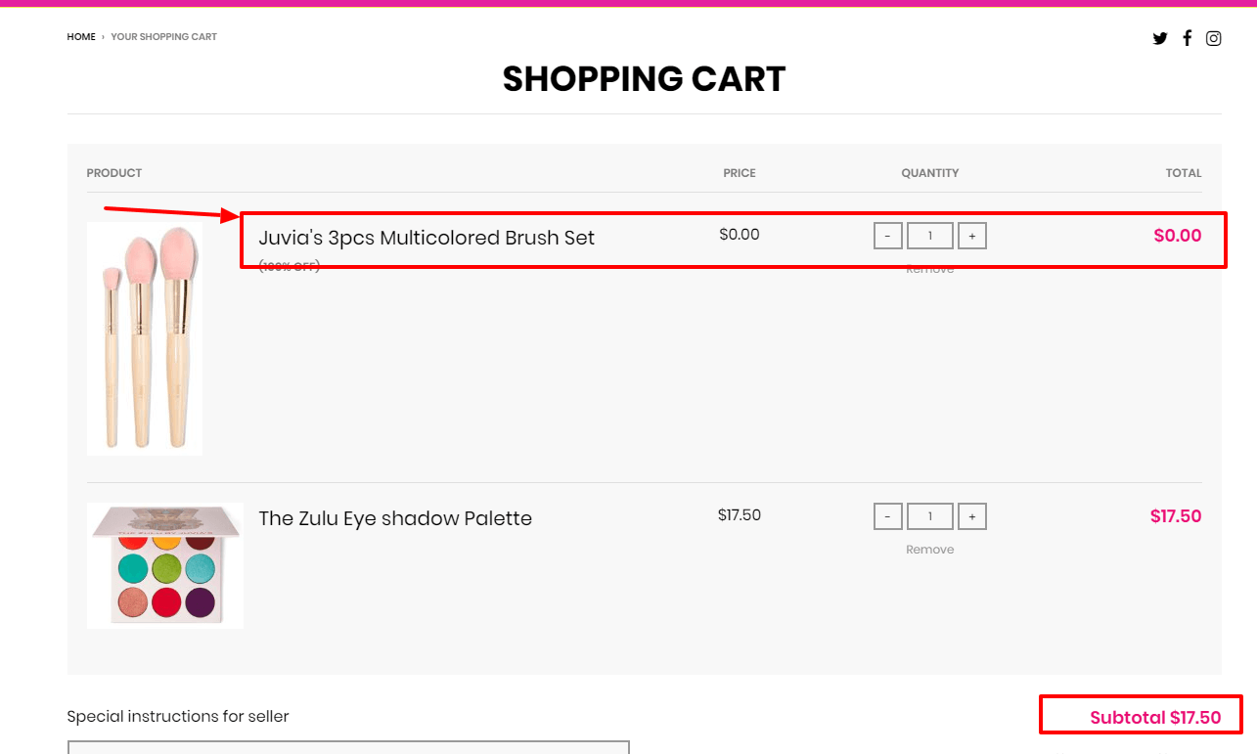
Task: Open YOUR SHOPPING CART breadcrumb
Action: [x=163, y=36]
